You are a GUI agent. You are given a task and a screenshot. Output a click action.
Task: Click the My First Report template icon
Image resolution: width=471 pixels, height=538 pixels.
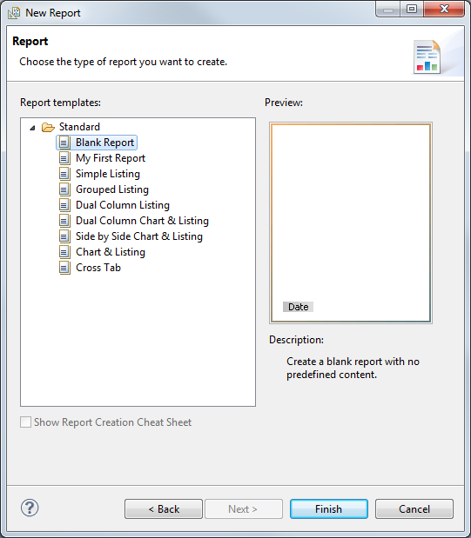coord(64,158)
